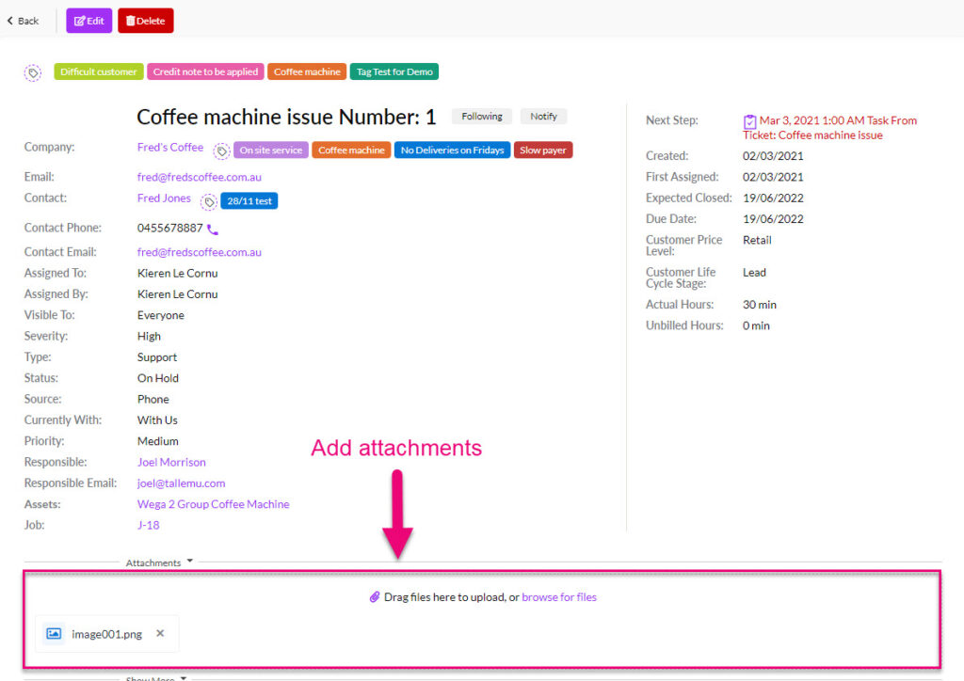Go back using the Back button
Screen dimensions: 964x681
(23, 21)
